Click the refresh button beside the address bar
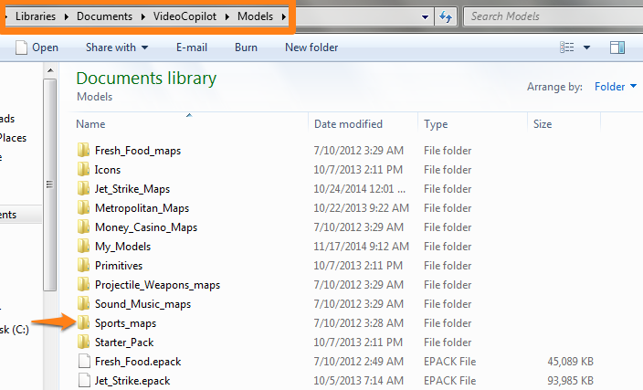Image resolution: width=643 pixels, height=390 pixels. pos(446,16)
